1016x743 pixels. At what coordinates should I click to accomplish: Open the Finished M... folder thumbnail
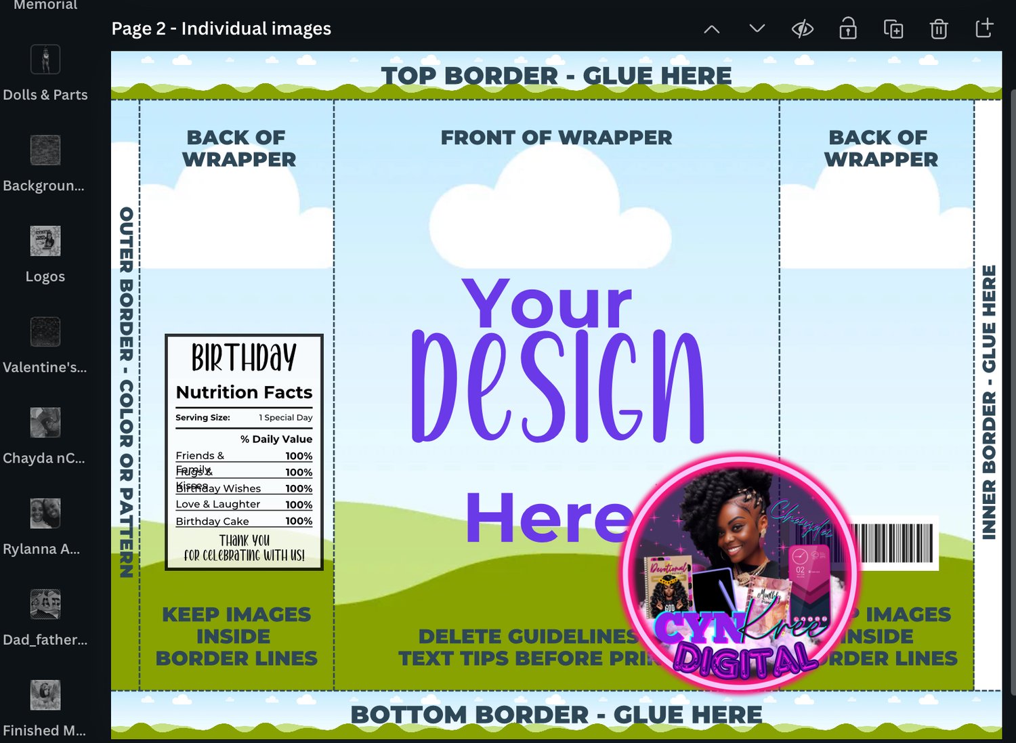tap(45, 695)
